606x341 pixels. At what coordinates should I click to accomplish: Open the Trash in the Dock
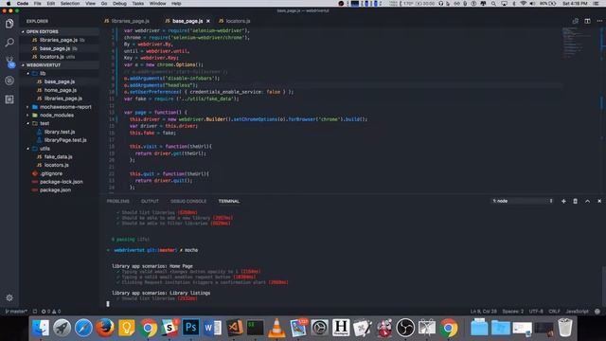click(565, 328)
